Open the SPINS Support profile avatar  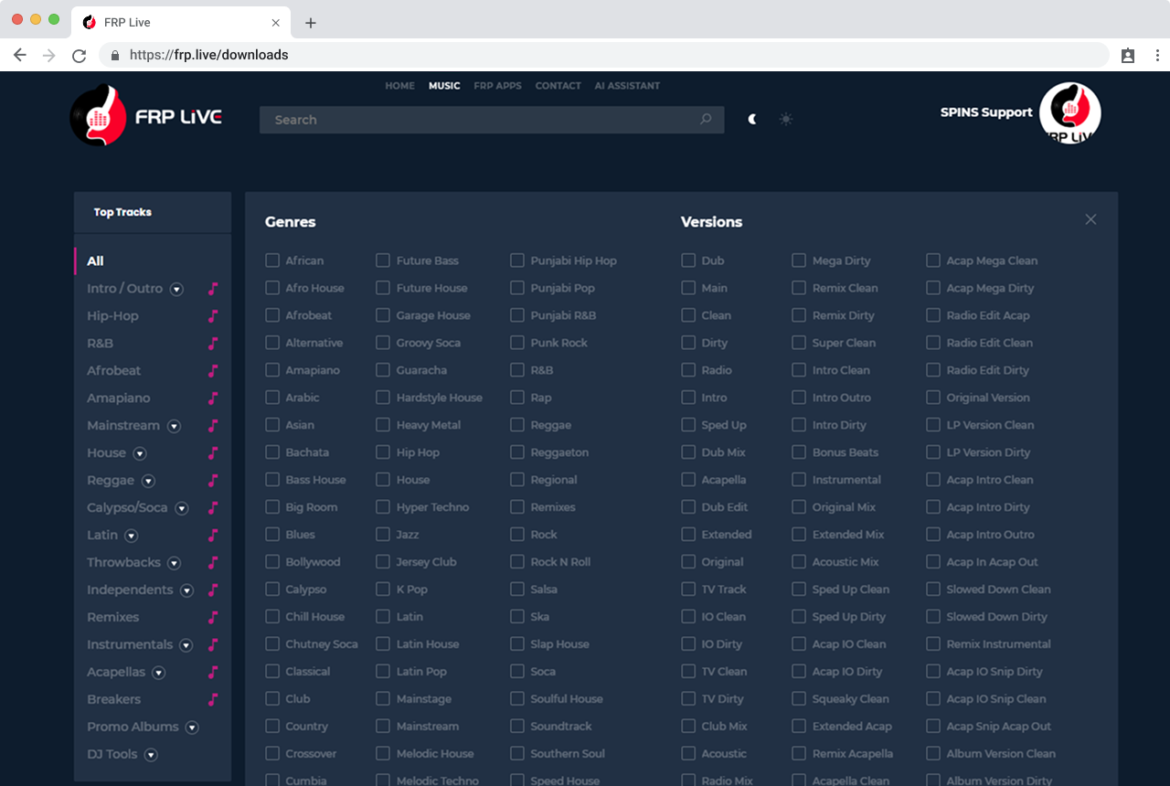tap(1069, 113)
